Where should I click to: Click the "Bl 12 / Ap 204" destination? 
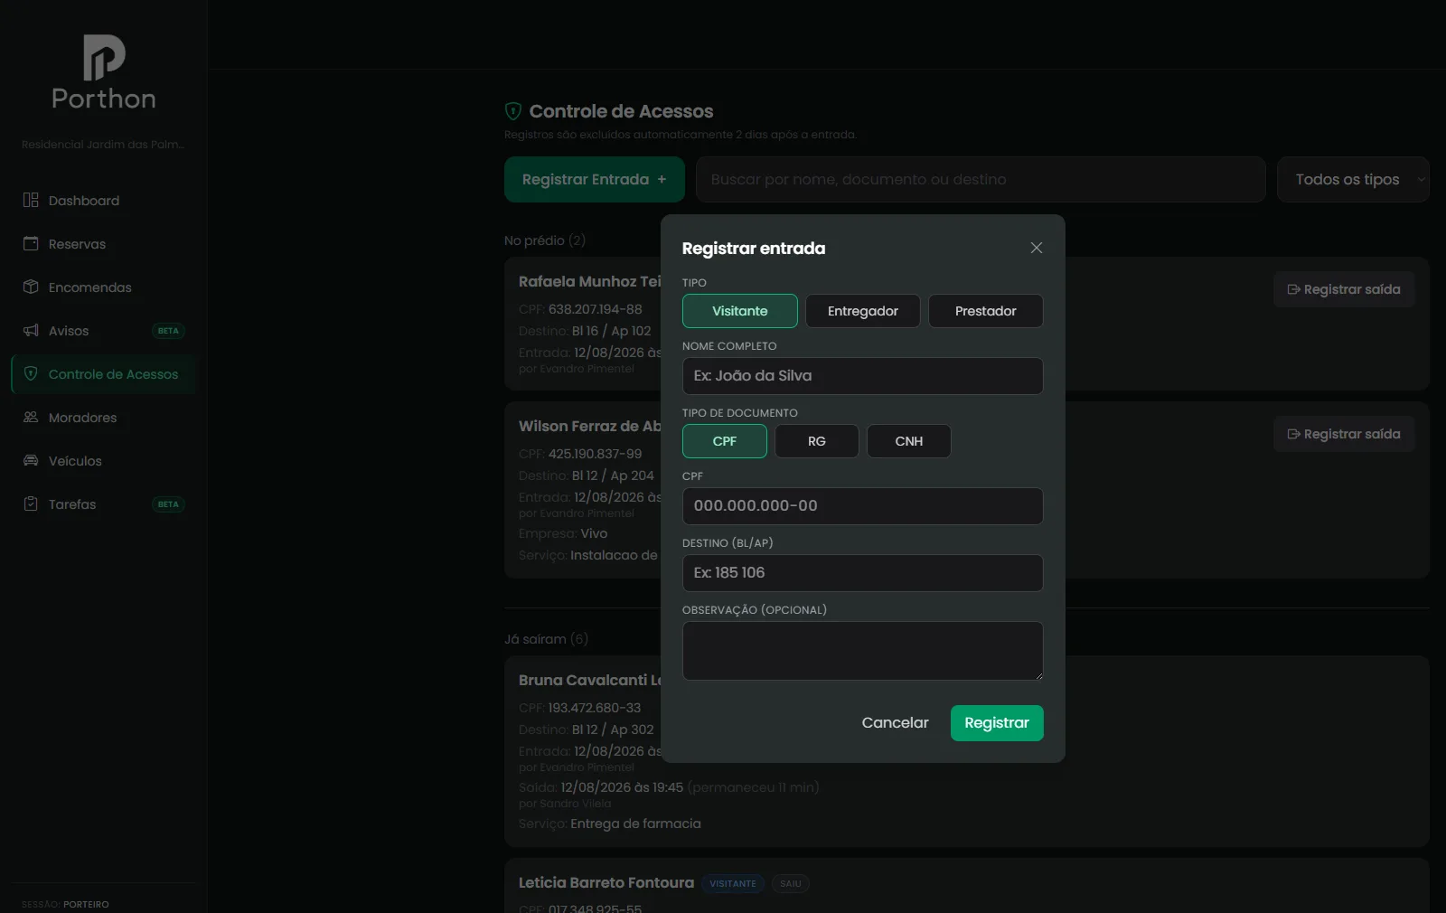[x=613, y=475]
